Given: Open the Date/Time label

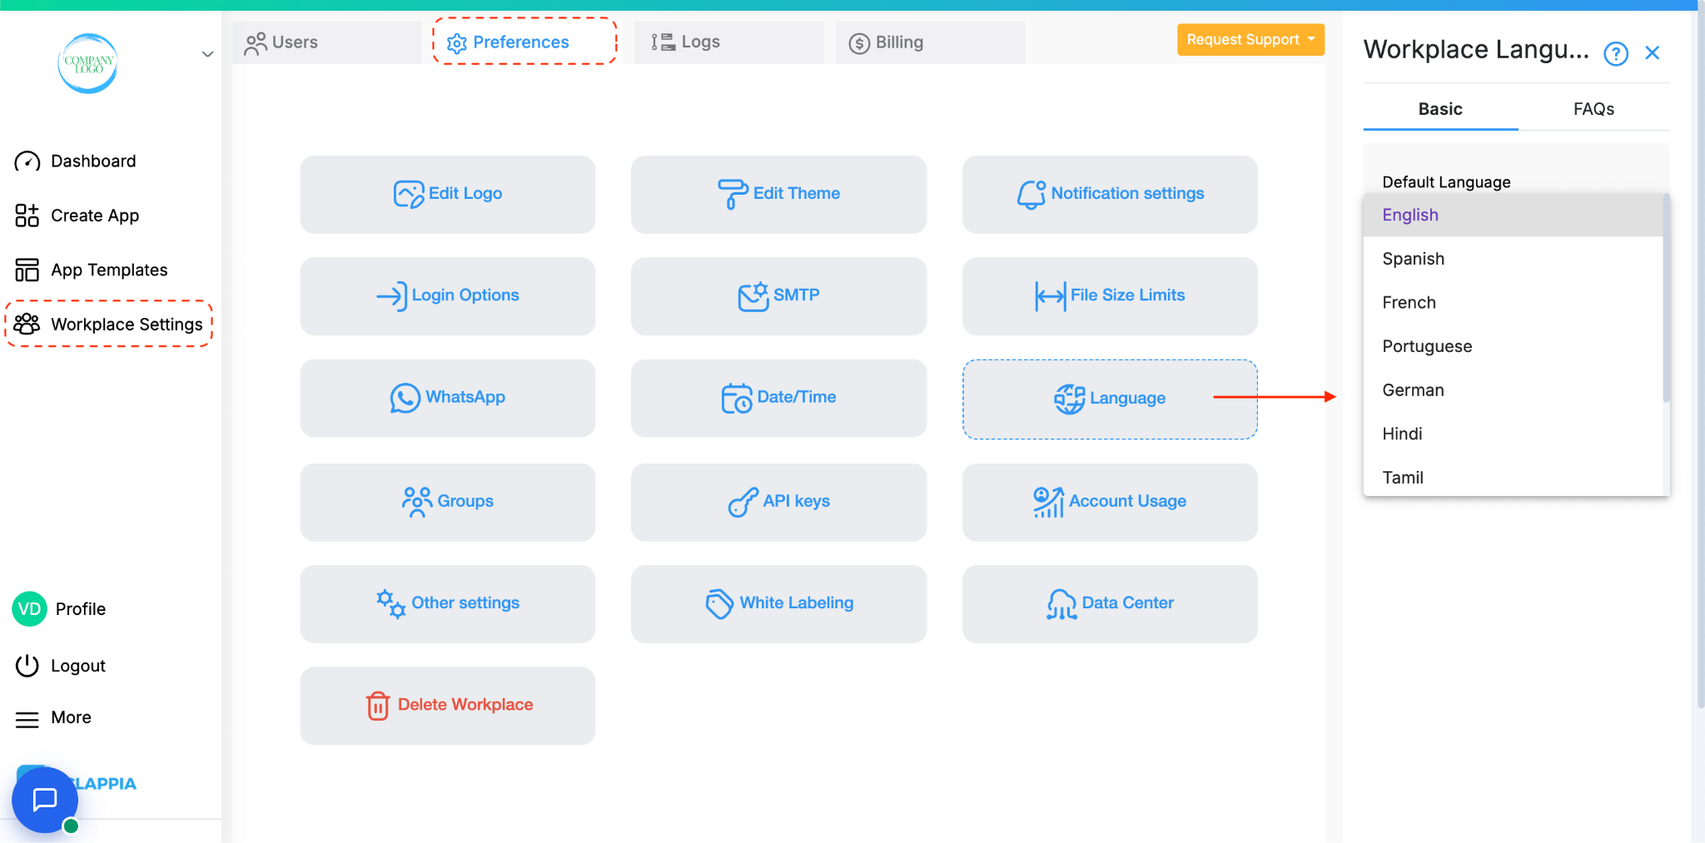Looking at the screenshot, I should coord(797,397).
